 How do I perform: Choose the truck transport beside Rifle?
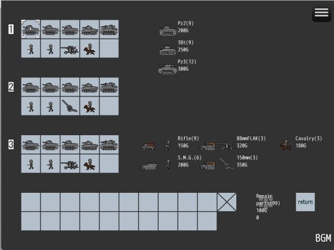(149, 146)
